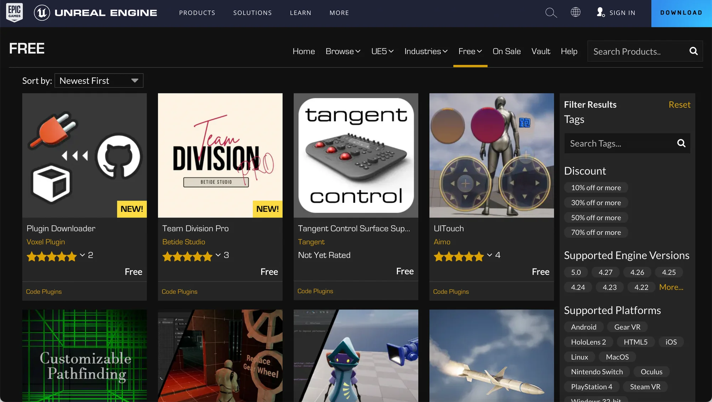Click the Search Products magnifier icon
This screenshot has width=712, height=402.
click(693, 51)
